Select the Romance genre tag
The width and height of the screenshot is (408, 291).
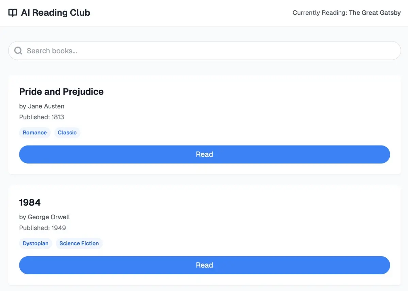pos(35,133)
